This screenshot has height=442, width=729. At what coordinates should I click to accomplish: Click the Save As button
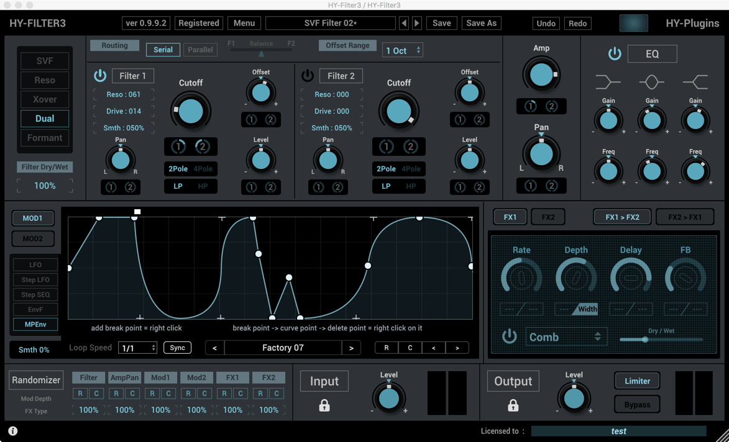[x=481, y=23]
